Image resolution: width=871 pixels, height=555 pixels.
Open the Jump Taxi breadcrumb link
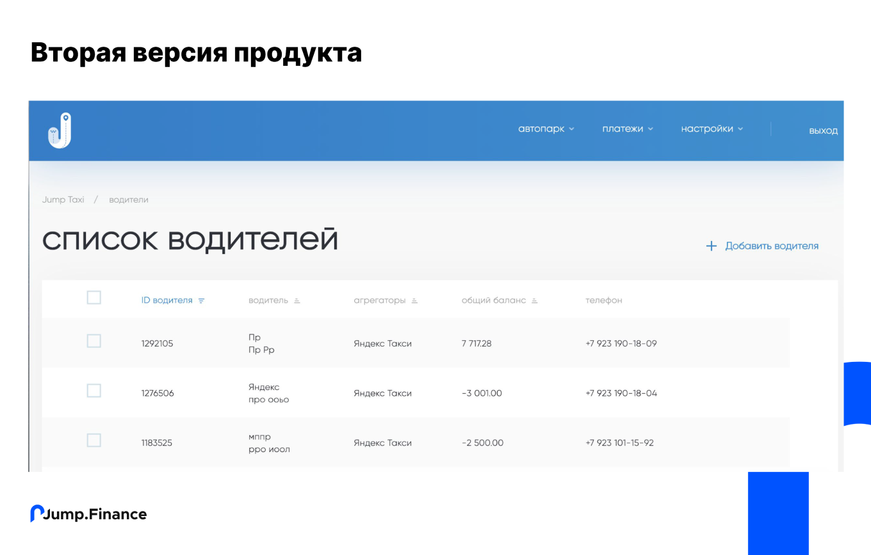[x=63, y=199]
